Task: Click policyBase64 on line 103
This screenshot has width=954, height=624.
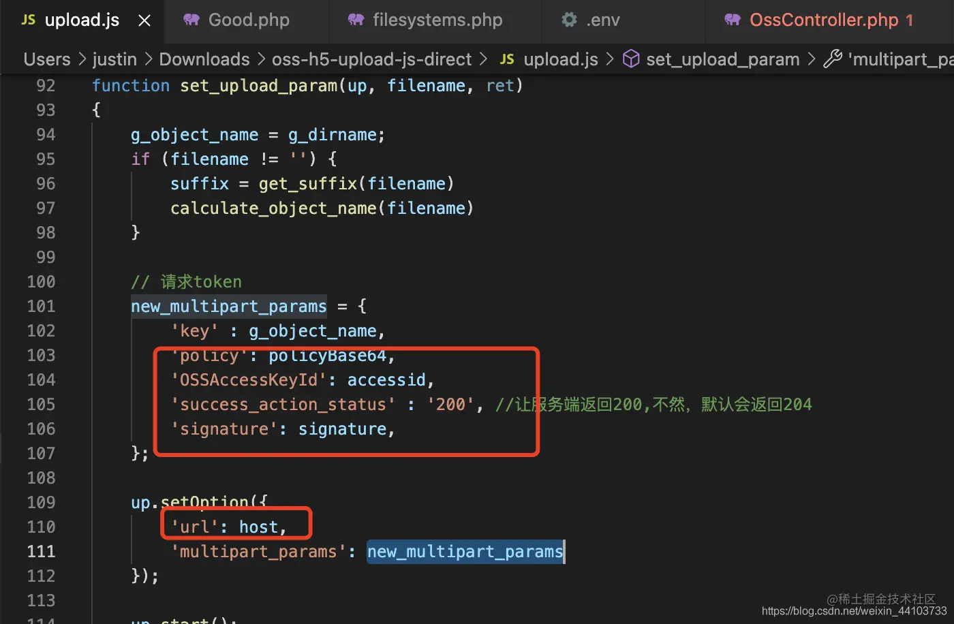Action: point(328,356)
